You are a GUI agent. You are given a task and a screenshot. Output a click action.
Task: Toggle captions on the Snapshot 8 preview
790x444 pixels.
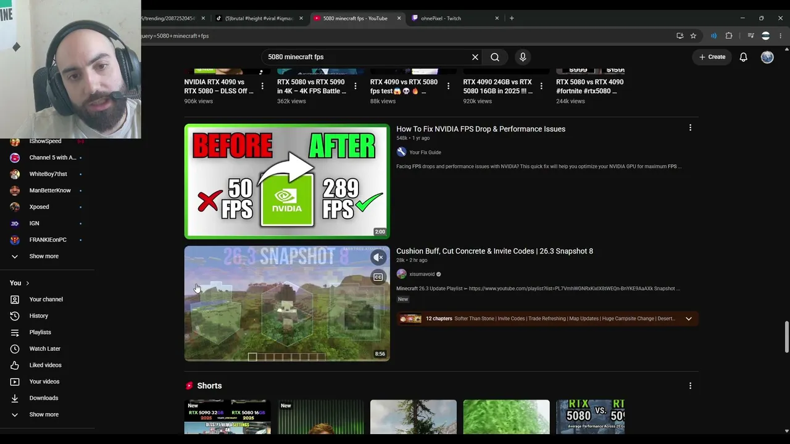(x=378, y=277)
